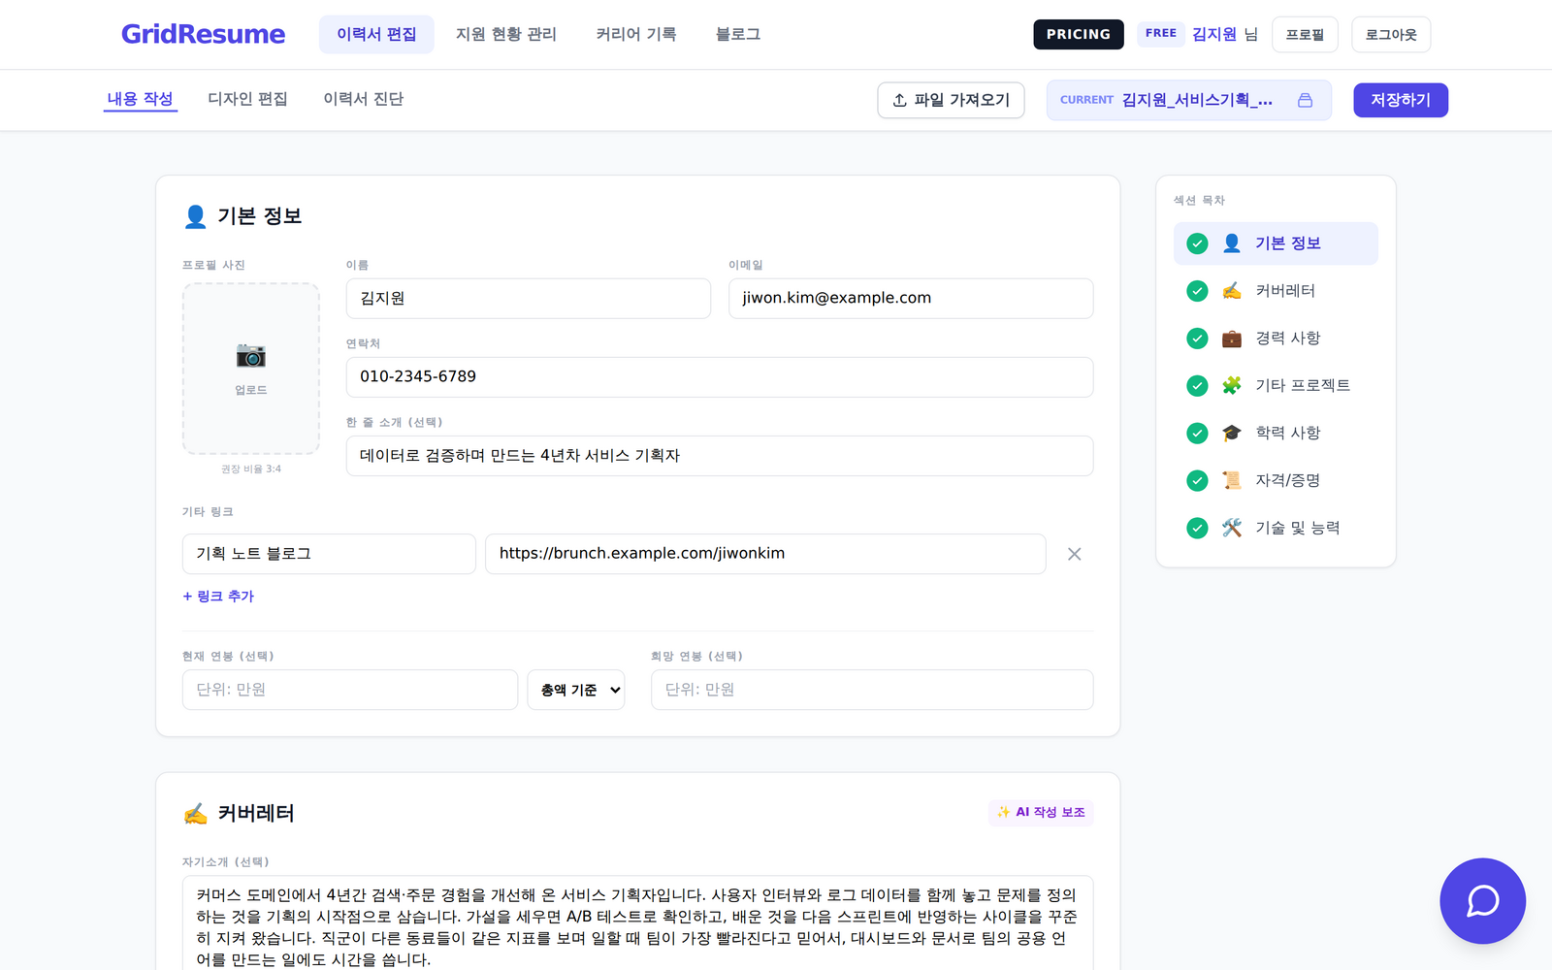The image size is (1552, 970).
Task: Jump to 경력 사항 section label
Action: click(x=1288, y=339)
